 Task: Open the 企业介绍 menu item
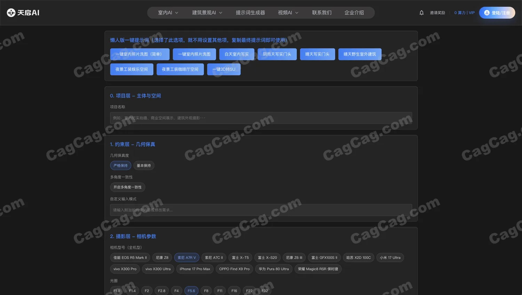[354, 13]
